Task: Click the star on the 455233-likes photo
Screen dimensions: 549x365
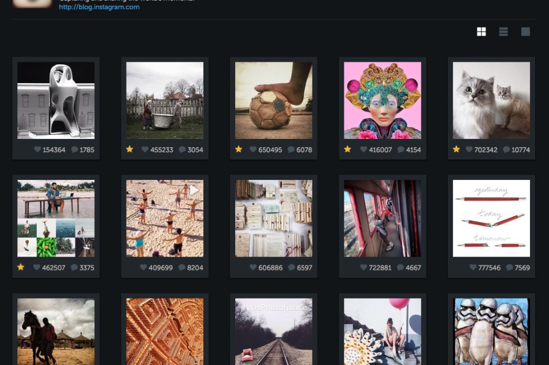Action: click(x=129, y=149)
